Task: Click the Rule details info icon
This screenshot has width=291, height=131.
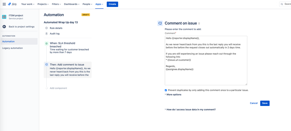Action: point(46,28)
